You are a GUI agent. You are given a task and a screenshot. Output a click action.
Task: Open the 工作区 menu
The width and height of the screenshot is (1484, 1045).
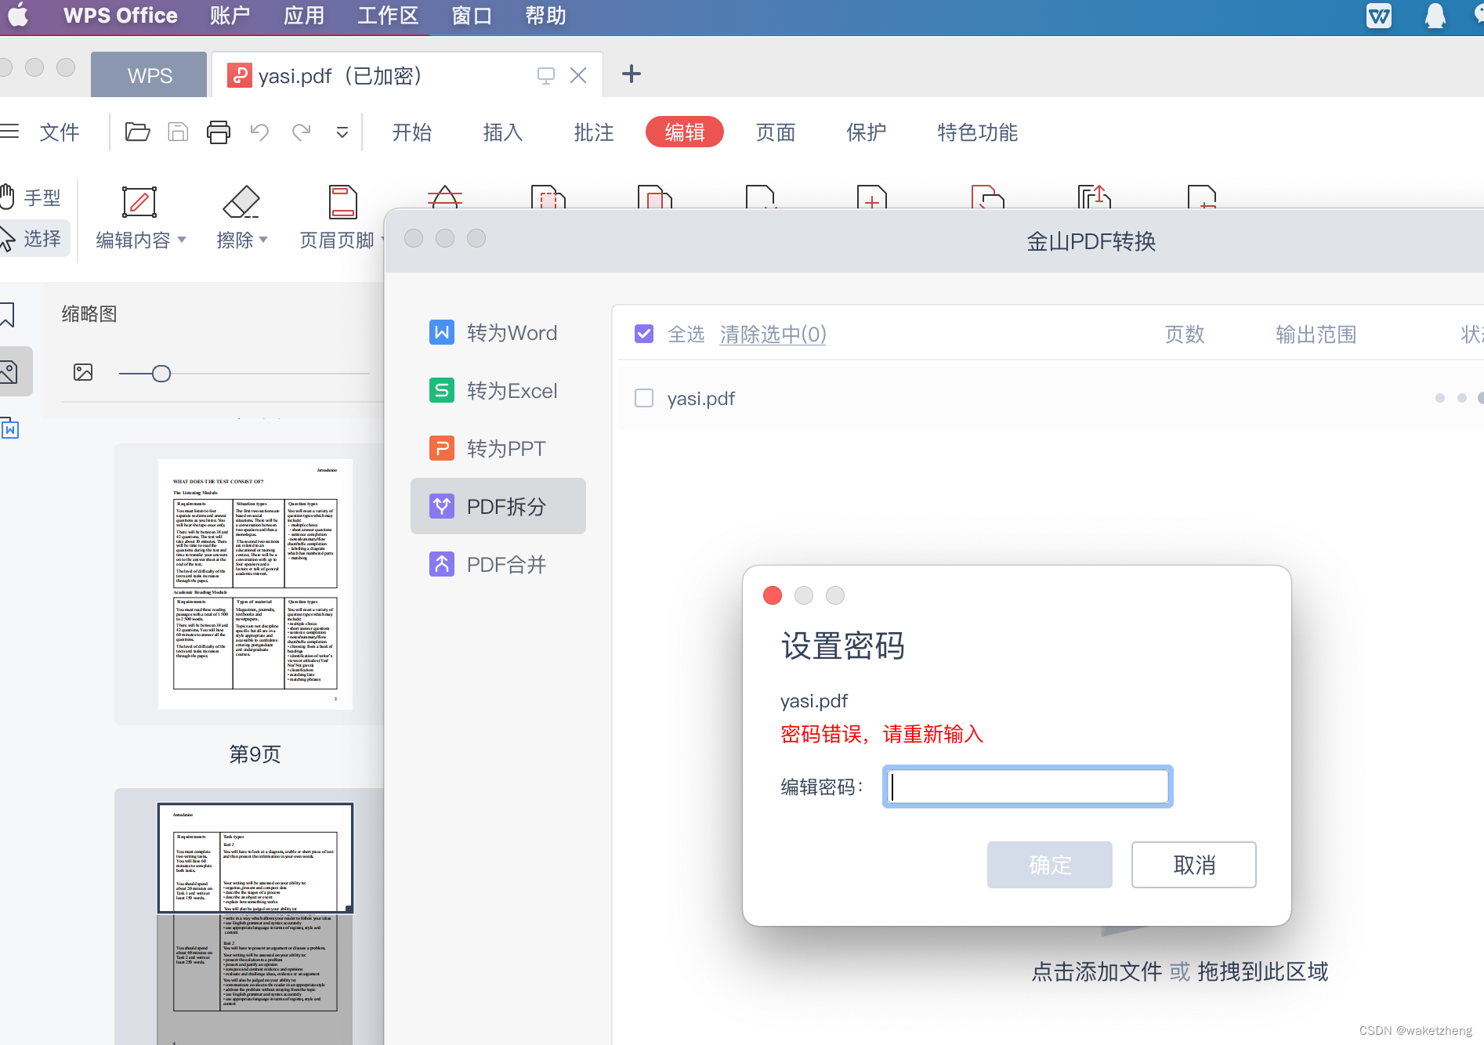(x=388, y=16)
